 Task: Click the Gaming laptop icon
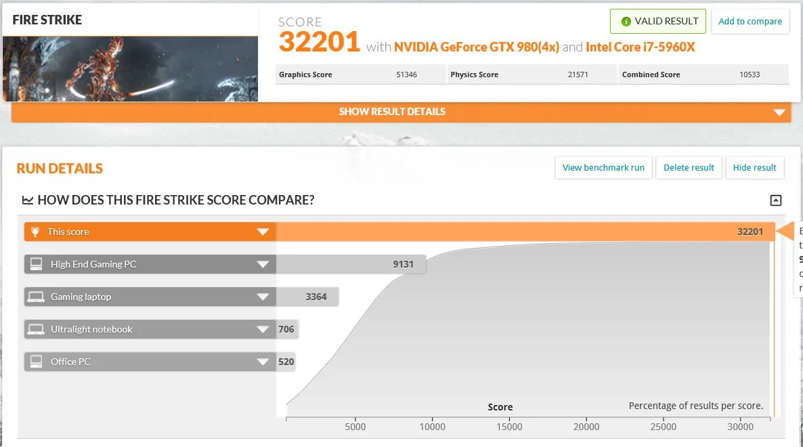tap(36, 297)
